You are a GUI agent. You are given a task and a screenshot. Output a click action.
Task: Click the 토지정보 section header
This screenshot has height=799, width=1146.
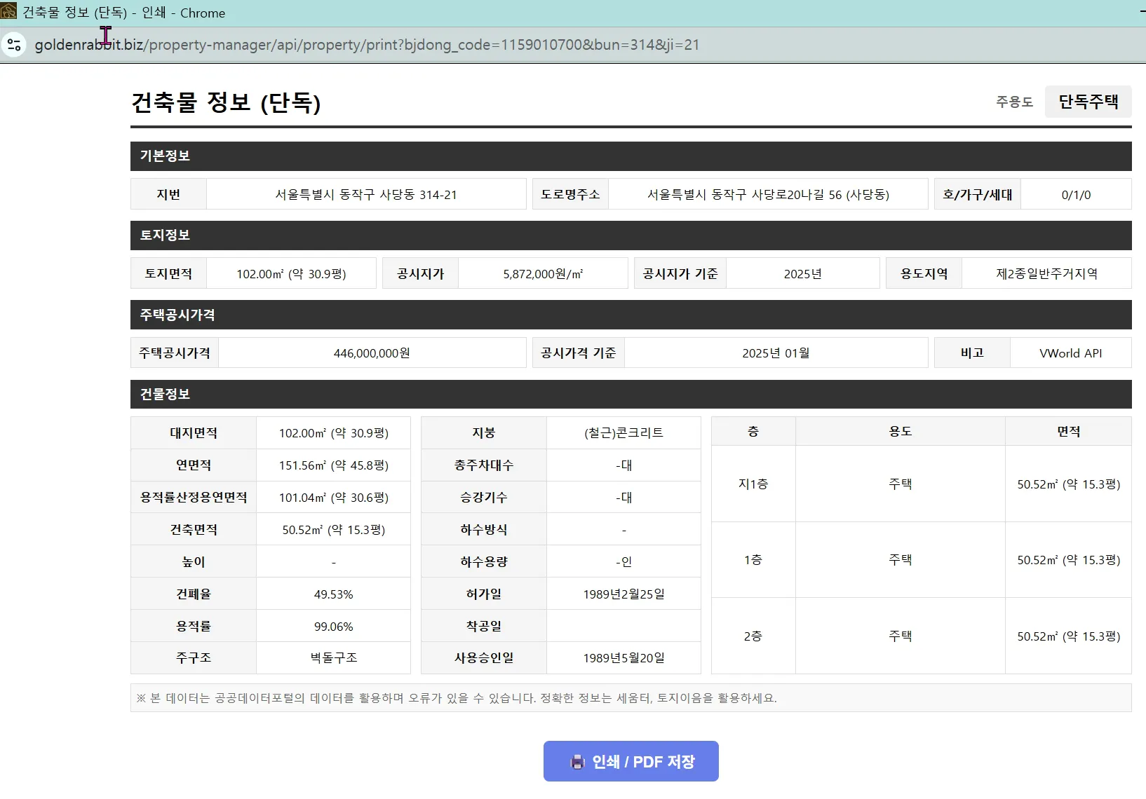[163, 235]
